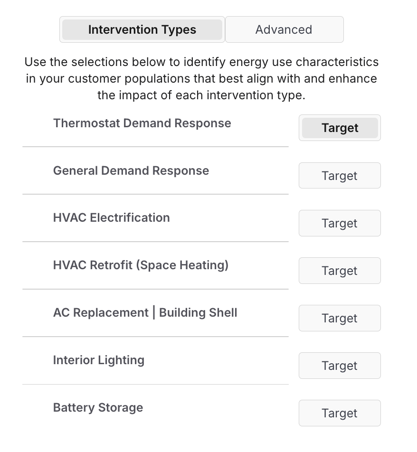The height and width of the screenshot is (452, 417).
Task: Click the 'Use the selections below' description line
Action: (x=201, y=62)
